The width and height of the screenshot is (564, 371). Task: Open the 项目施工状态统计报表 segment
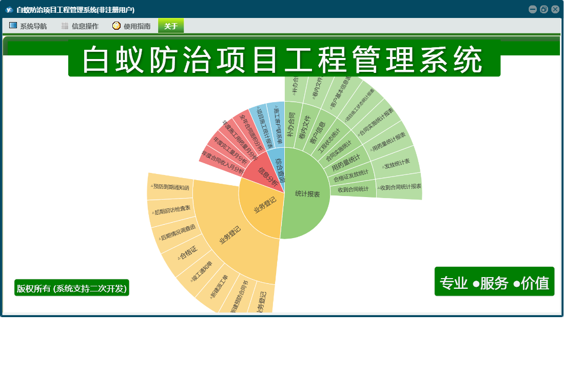click(x=360, y=105)
